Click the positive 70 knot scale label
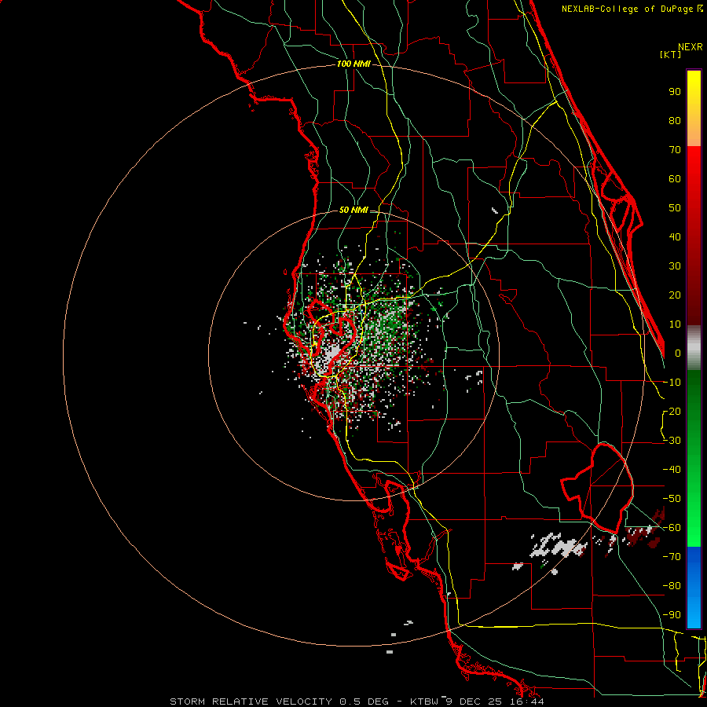707x707 pixels. coord(675,150)
